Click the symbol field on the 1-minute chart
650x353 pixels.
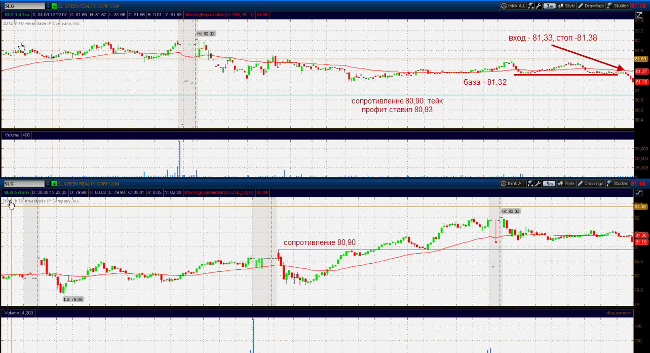tap(24, 6)
